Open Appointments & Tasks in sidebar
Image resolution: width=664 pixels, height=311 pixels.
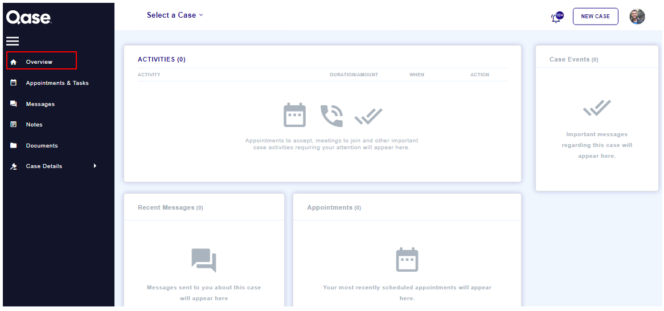[57, 83]
